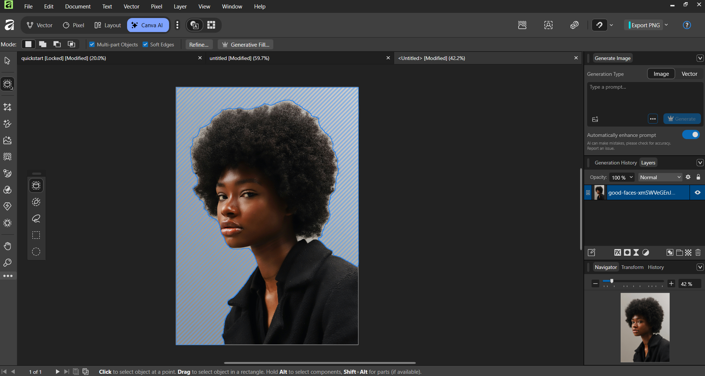Choose the elliptical marquee selection tool
This screenshot has width=705, height=376.
(36, 252)
